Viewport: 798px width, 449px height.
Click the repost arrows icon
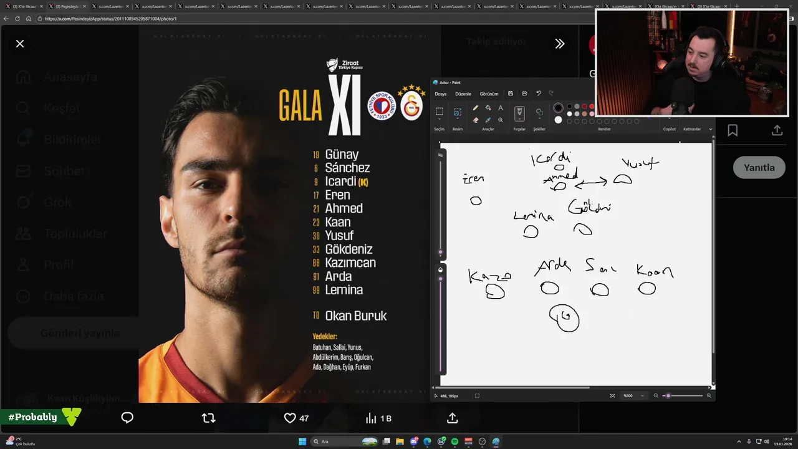tap(209, 418)
